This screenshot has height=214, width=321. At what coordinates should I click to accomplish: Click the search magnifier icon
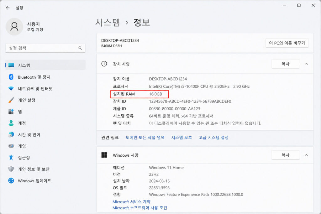click(80, 48)
